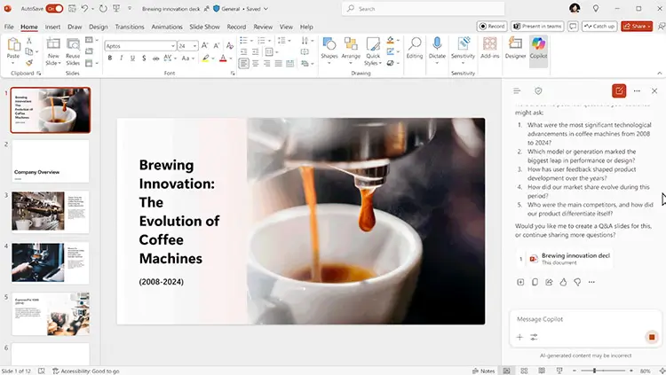The image size is (666, 375).
Task: Increase font size
Action: point(205,45)
